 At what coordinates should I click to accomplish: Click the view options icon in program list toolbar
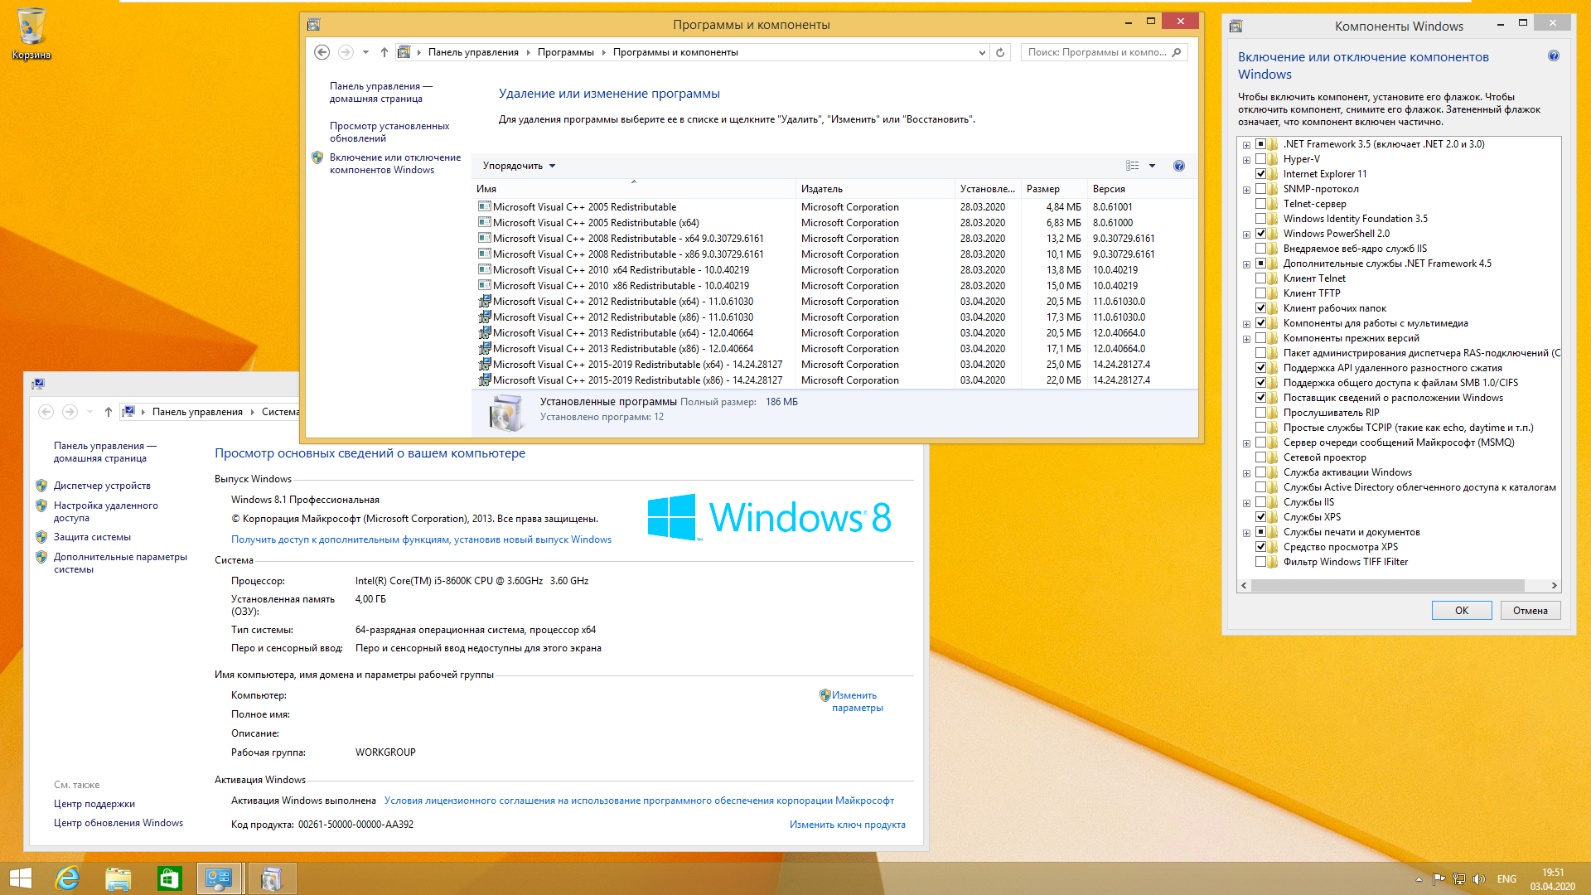pyautogui.click(x=1133, y=166)
